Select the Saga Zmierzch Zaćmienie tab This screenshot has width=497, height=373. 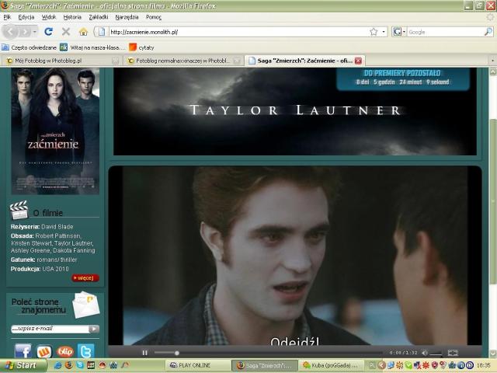(305, 61)
